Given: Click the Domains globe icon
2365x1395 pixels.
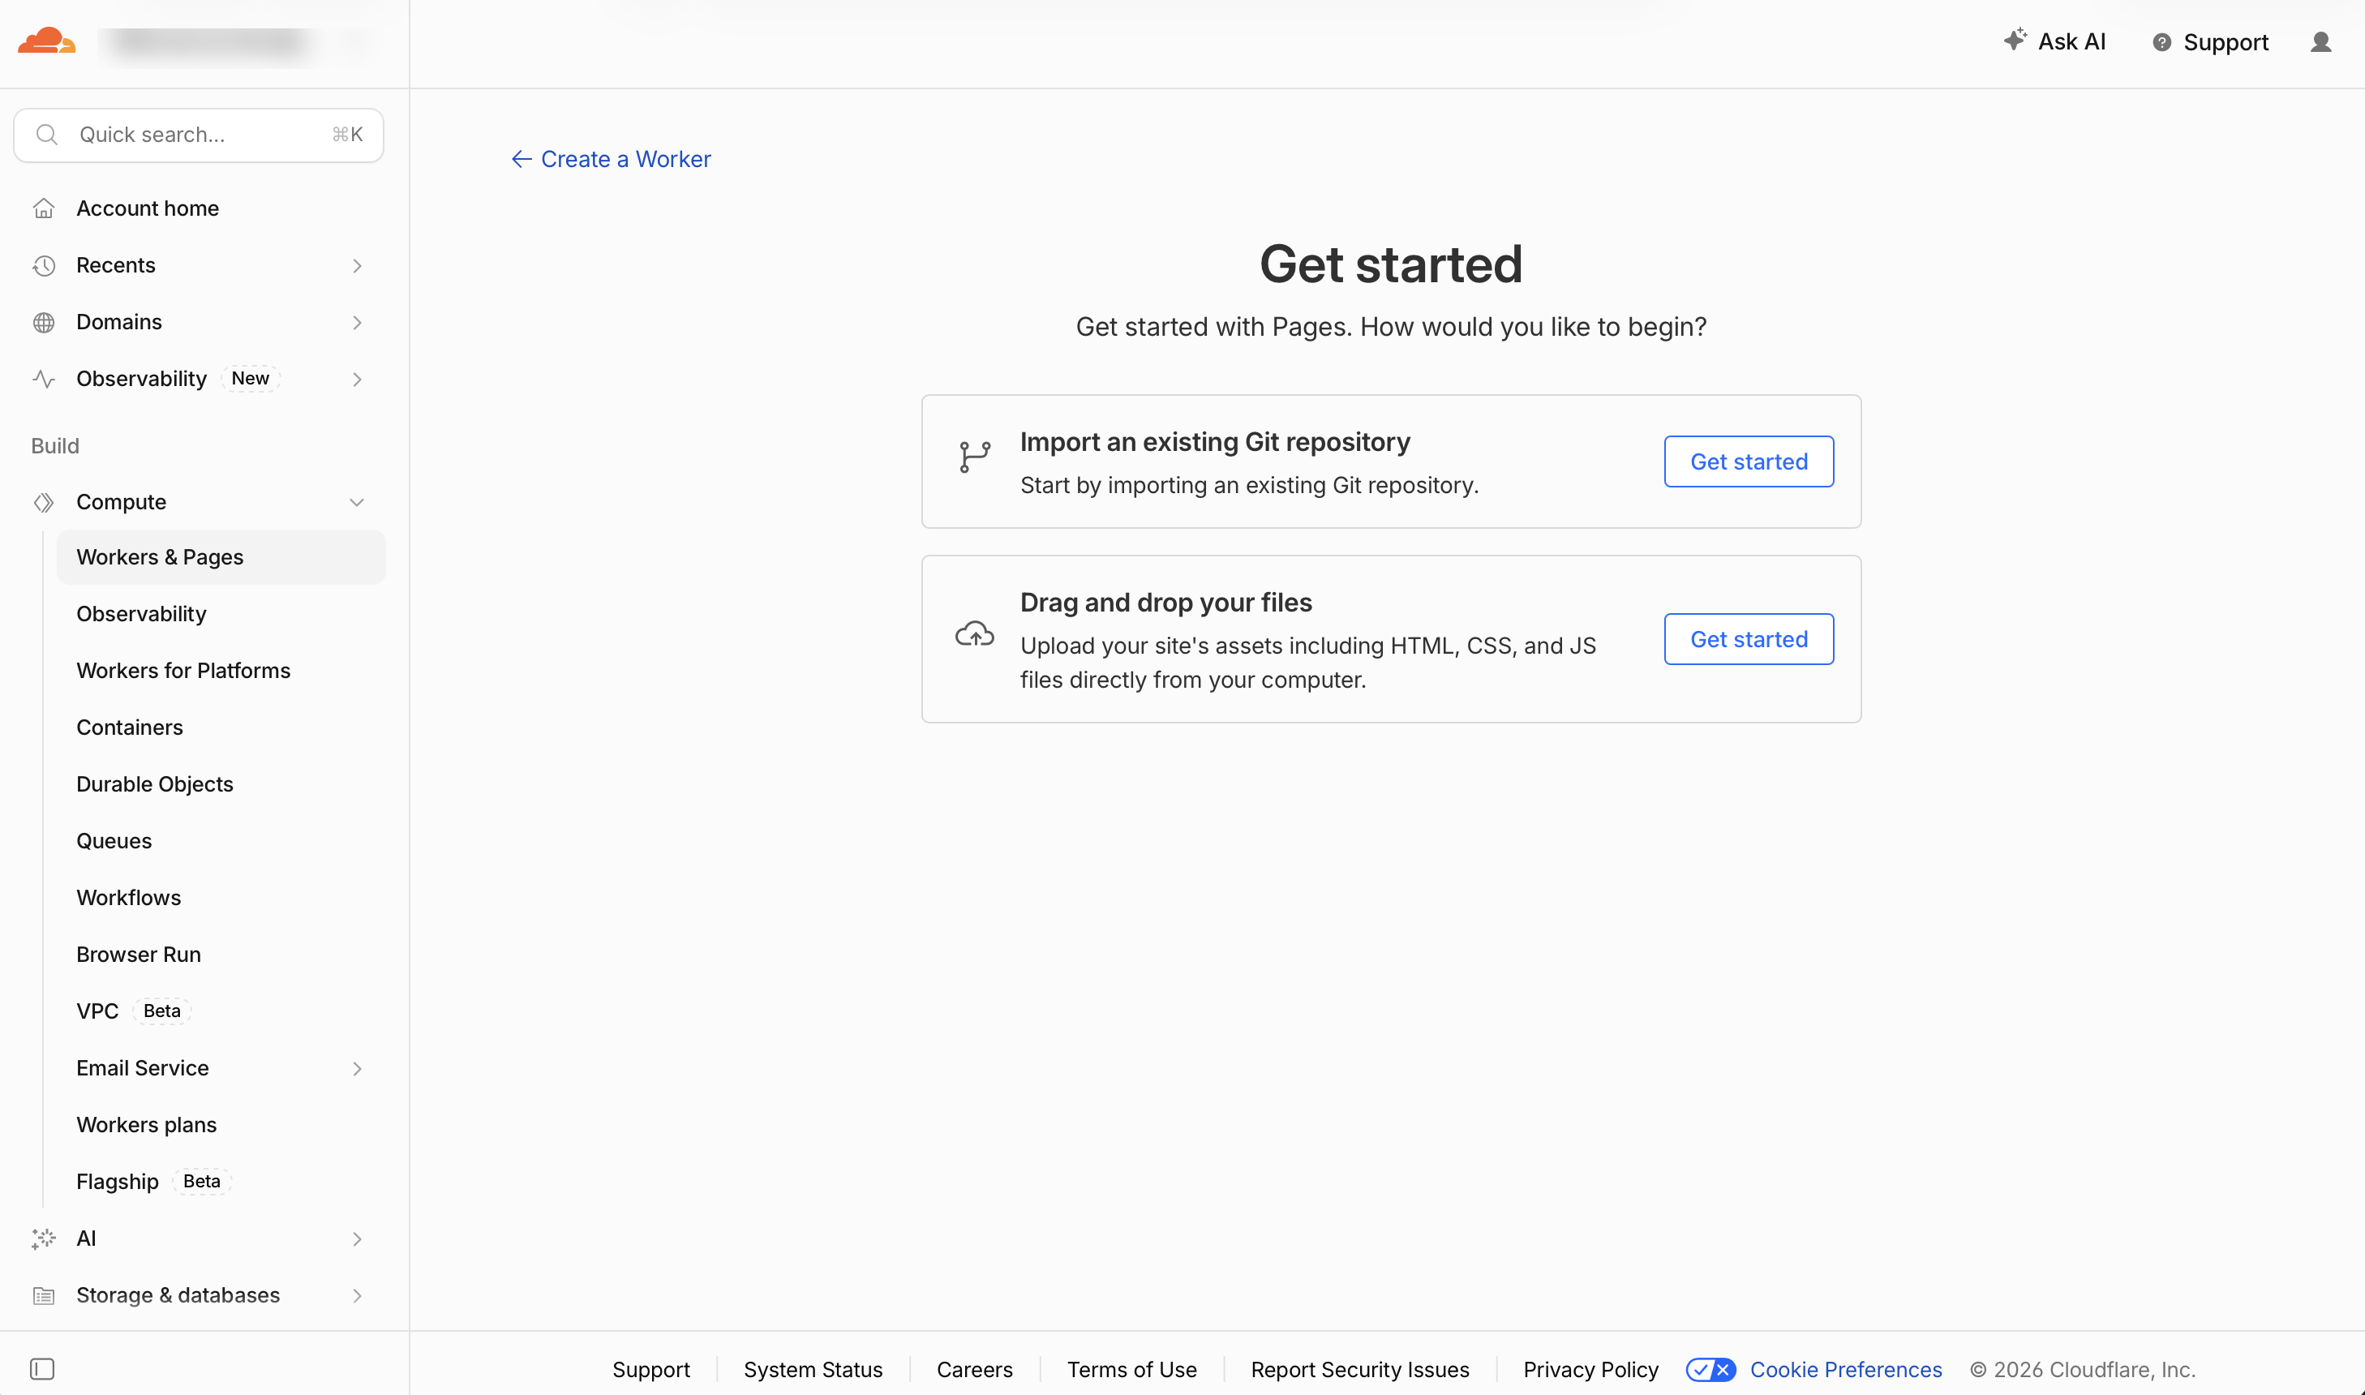Looking at the screenshot, I should [x=43, y=323].
